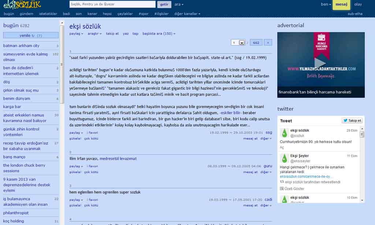Vote çok kötü on ssg's entry
This screenshot has width=375, height=225.
point(91,139)
